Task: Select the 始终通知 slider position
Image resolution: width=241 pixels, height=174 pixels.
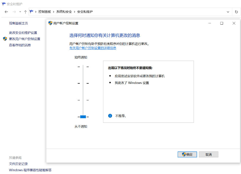Action: click(83, 67)
